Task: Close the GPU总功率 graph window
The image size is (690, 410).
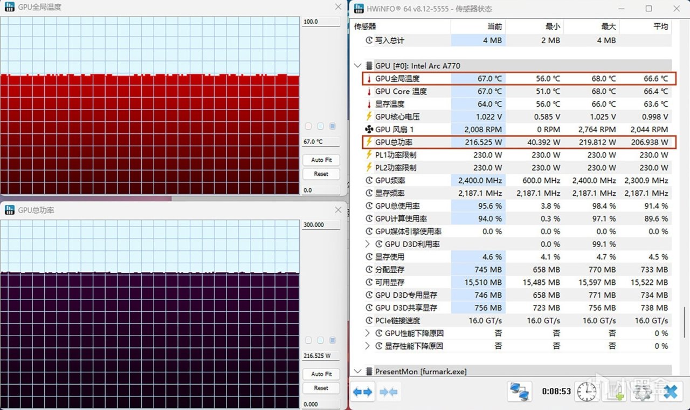Action: coord(338,210)
